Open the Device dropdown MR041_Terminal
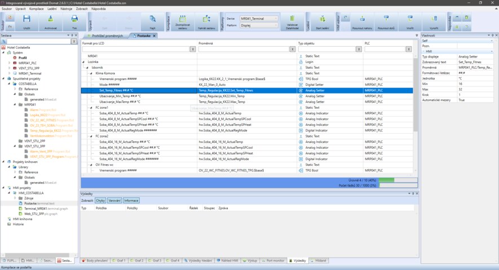 coord(259,19)
